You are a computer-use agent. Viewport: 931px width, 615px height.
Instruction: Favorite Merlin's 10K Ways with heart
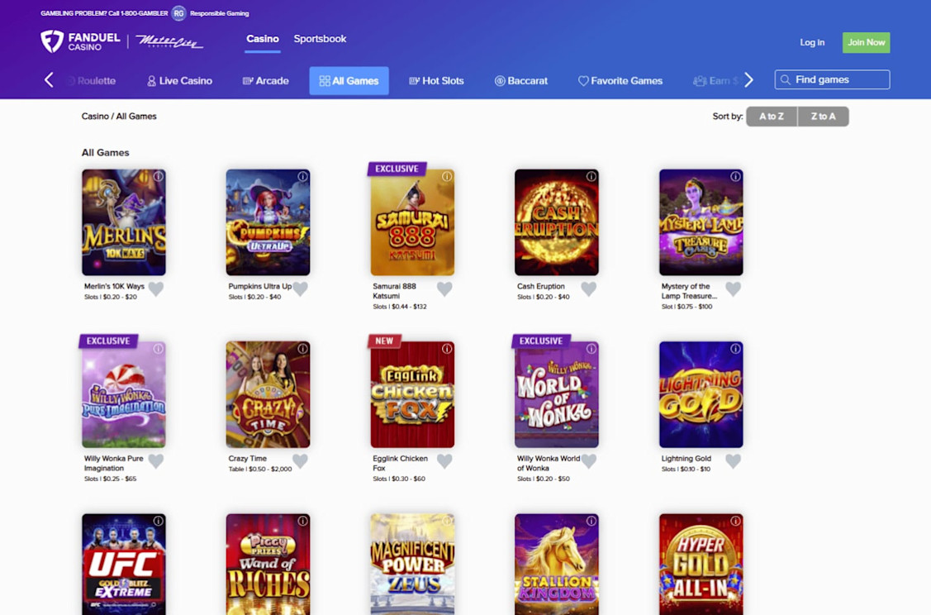pos(155,288)
